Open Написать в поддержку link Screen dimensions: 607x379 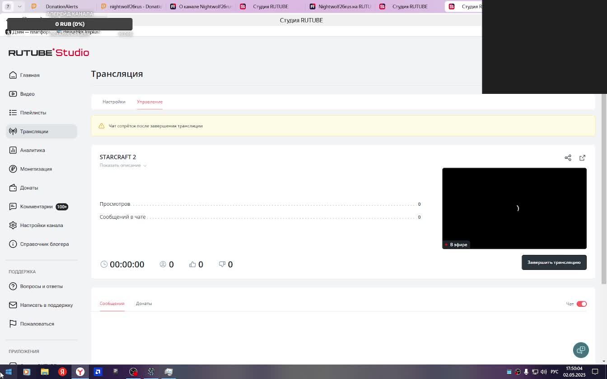click(x=46, y=305)
